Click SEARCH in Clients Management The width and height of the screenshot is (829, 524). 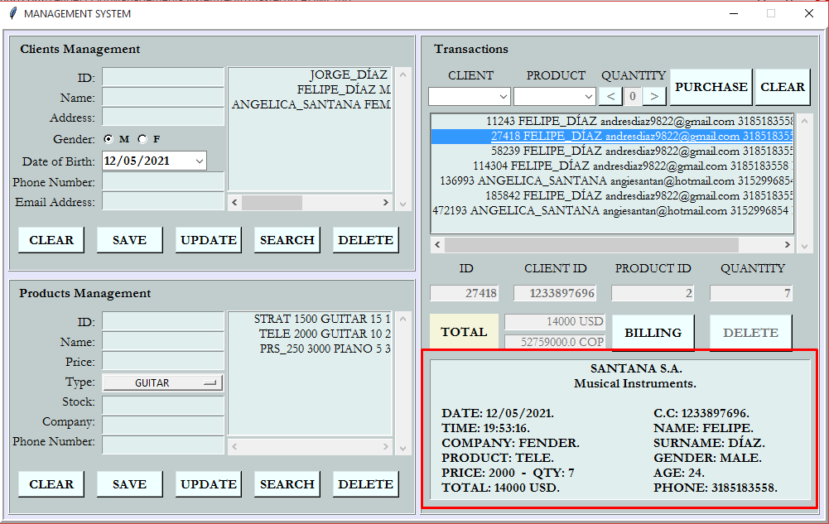point(287,240)
